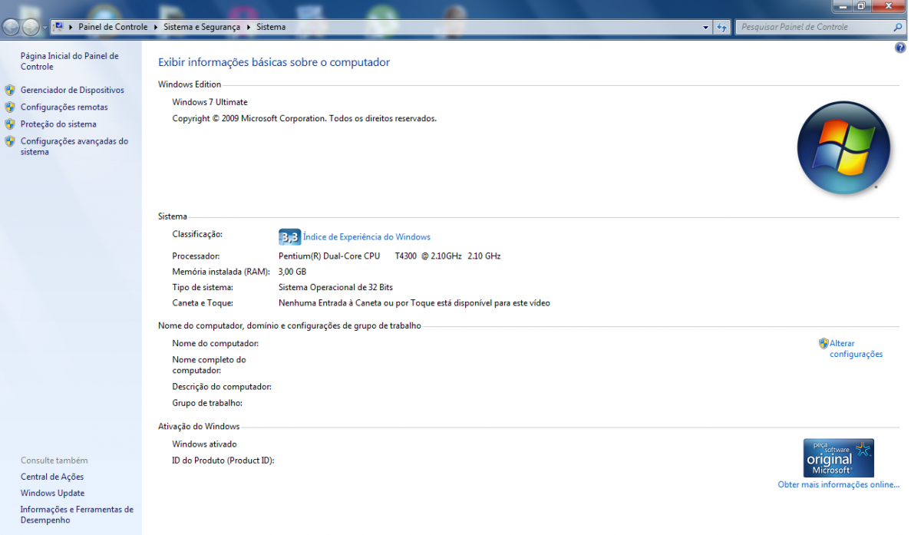Click 'Alterar configurações' link
The height and width of the screenshot is (535, 921).
tap(856, 348)
